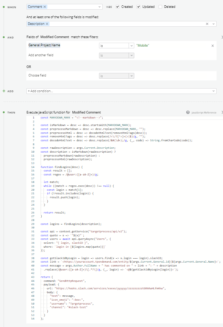Viewport: 223px width, 327px height.
Task: Delete the General.Project.Name filter row
Action: [213, 46]
